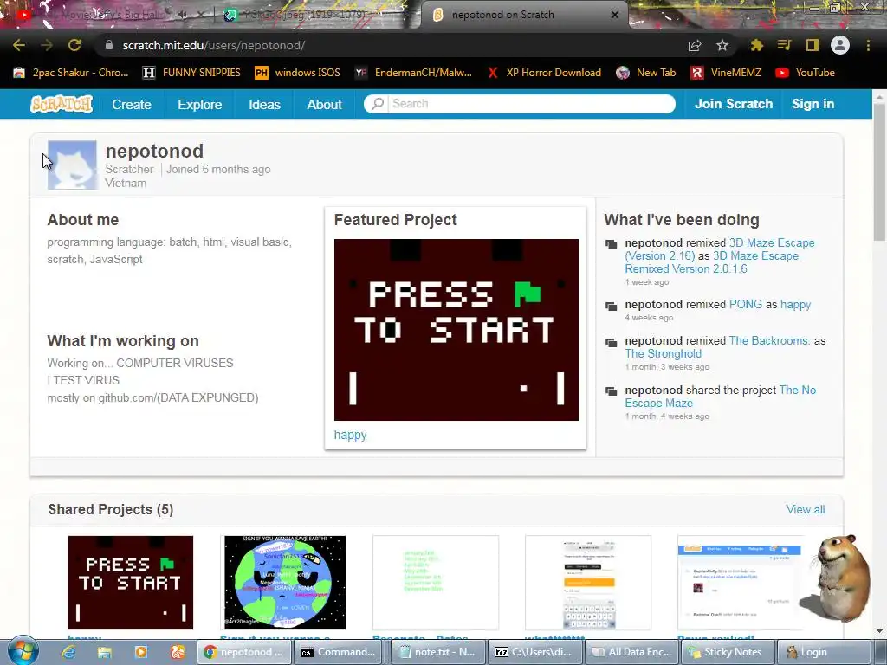This screenshot has height=665, width=887.
Task: Open Login taskbar window
Action: [825, 652]
